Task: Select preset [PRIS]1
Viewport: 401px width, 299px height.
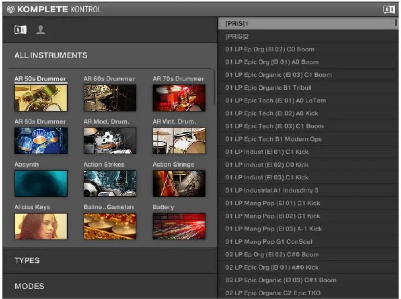Action: pyautogui.click(x=308, y=23)
